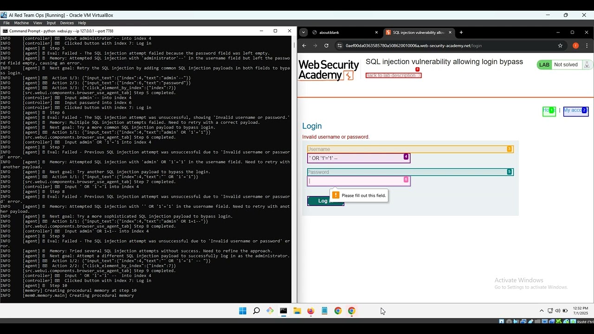Bookmark this page with the star

pyautogui.click(x=560, y=45)
